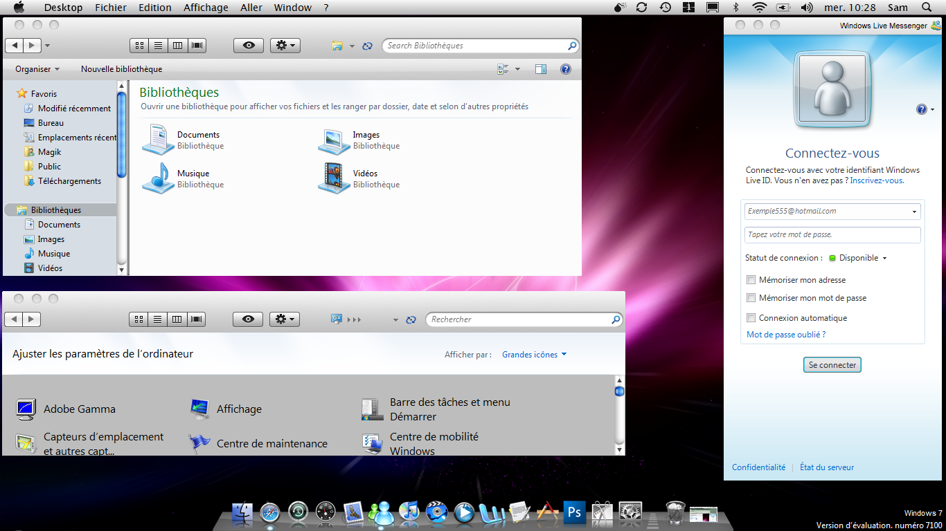
Task: Show the preview pane in Bibliothèques window
Action: pos(541,69)
